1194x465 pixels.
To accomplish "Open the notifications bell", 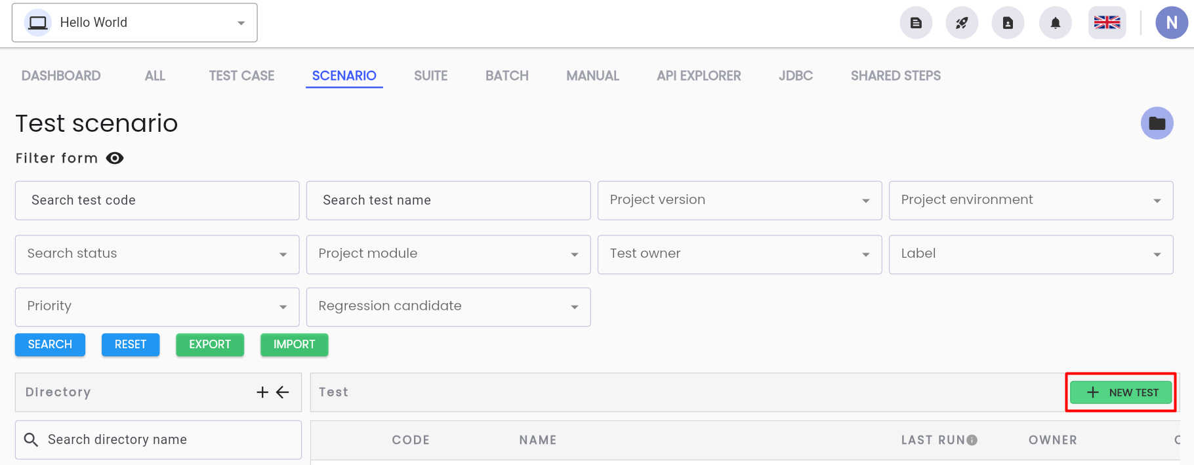I will 1056,23.
